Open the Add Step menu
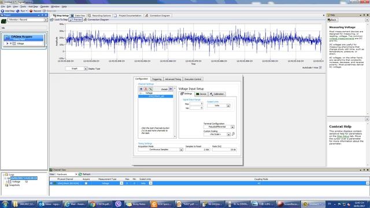370x208 pixels. coord(33,6)
